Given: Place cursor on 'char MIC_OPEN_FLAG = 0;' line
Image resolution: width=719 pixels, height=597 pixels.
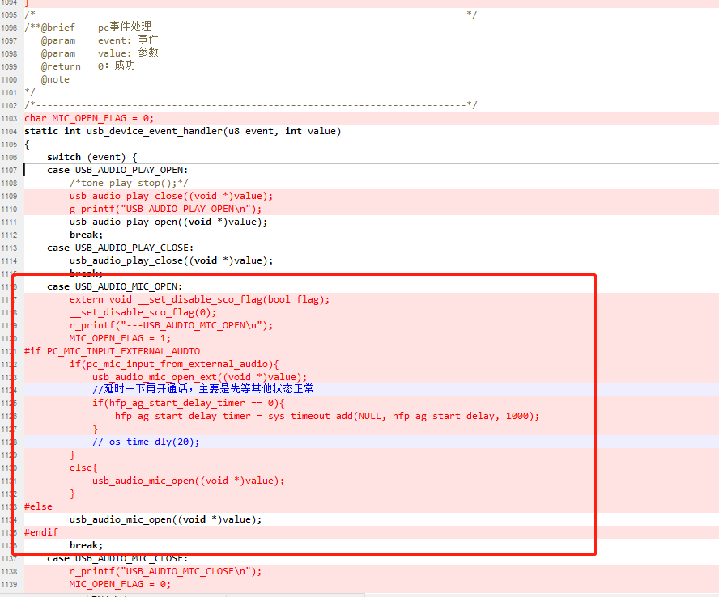Looking at the screenshot, I should click(x=89, y=118).
